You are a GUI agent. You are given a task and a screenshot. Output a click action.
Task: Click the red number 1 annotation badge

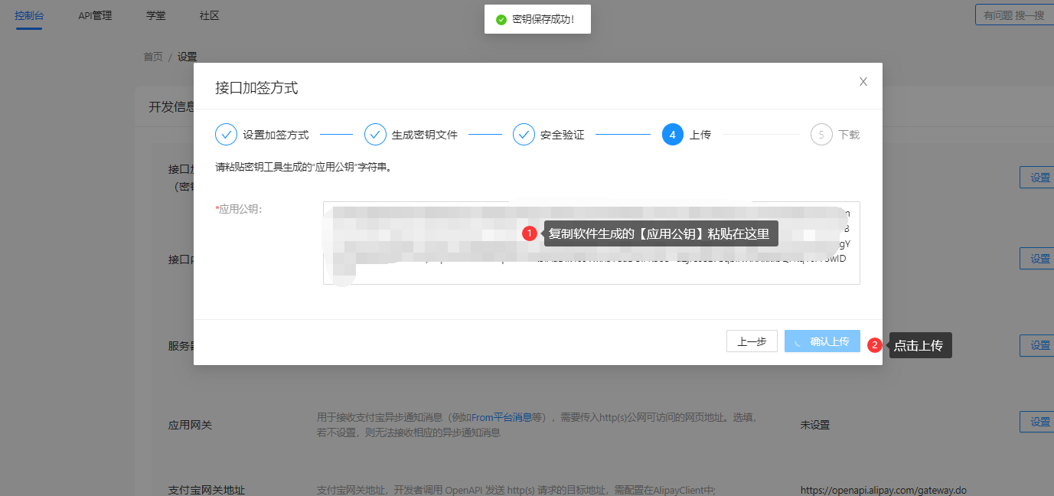(x=529, y=233)
